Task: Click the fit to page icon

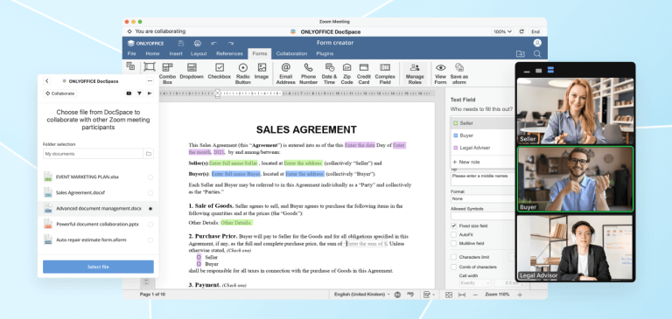Action: point(449,295)
